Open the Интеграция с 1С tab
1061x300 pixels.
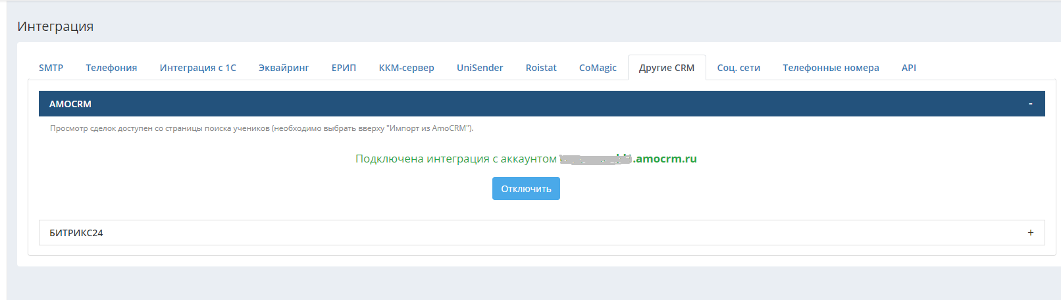click(197, 68)
